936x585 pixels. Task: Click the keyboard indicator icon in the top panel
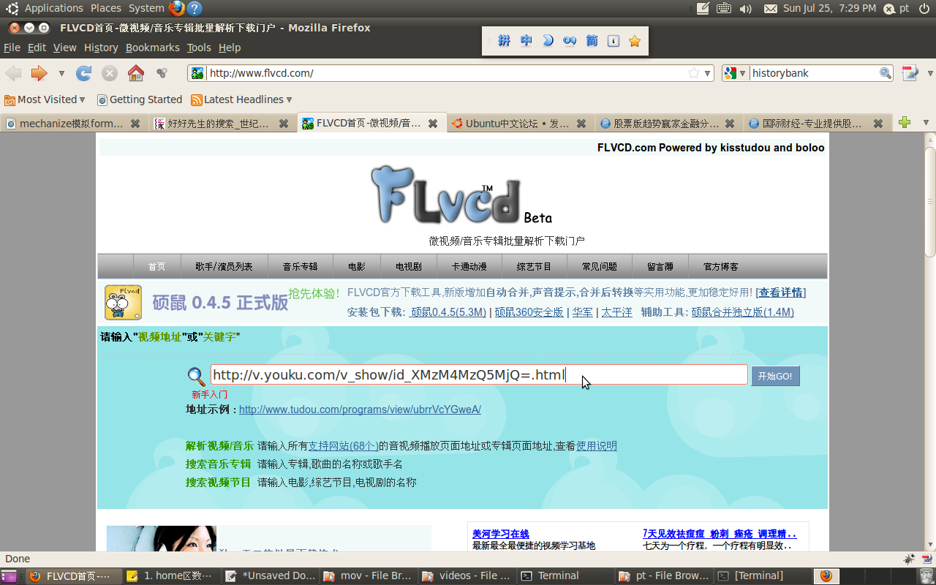click(x=724, y=9)
